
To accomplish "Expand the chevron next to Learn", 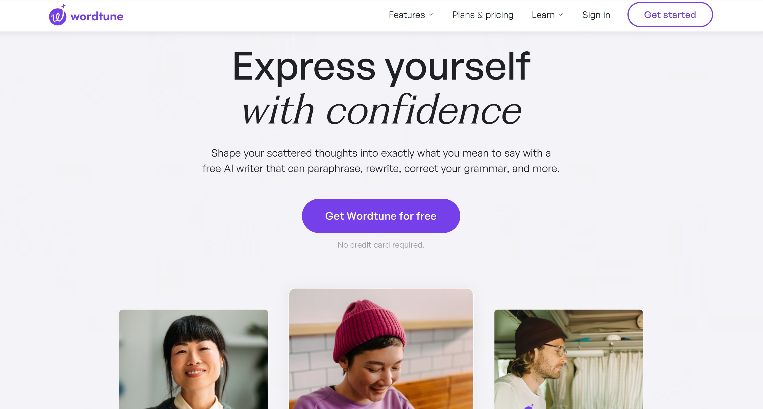I will pos(561,15).
